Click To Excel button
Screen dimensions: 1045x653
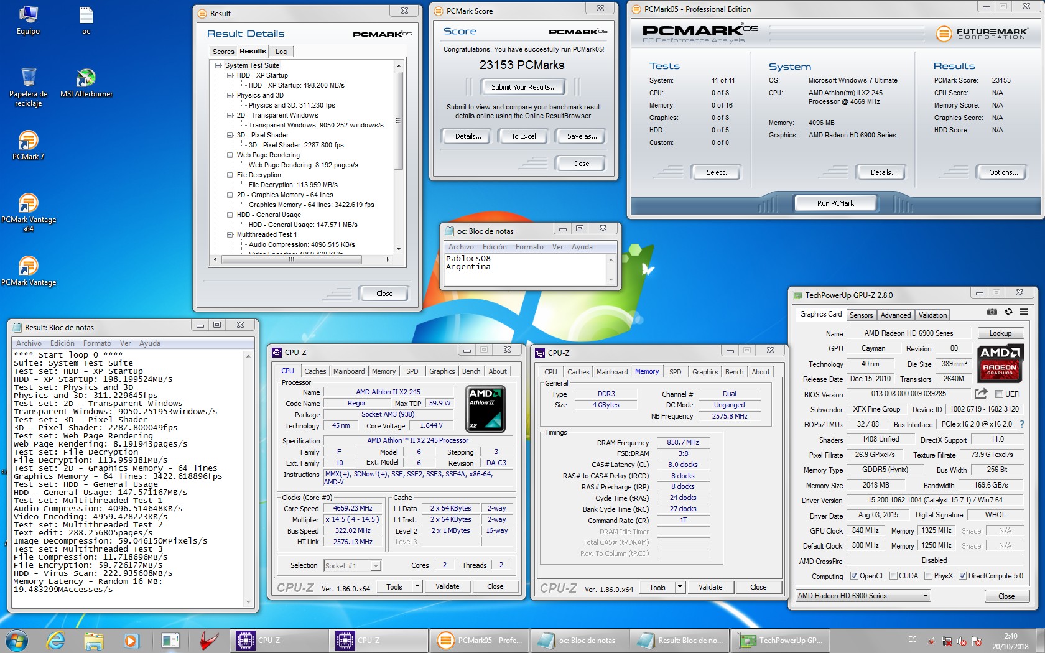523,136
